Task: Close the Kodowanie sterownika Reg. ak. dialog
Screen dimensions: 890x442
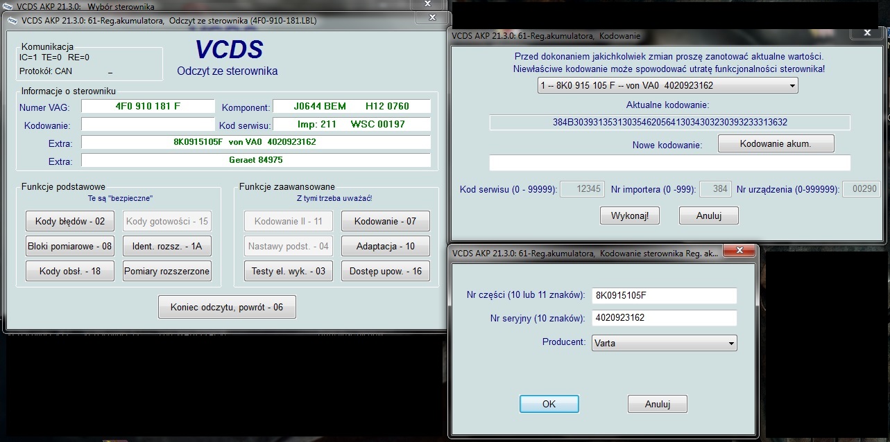Action: [738, 251]
